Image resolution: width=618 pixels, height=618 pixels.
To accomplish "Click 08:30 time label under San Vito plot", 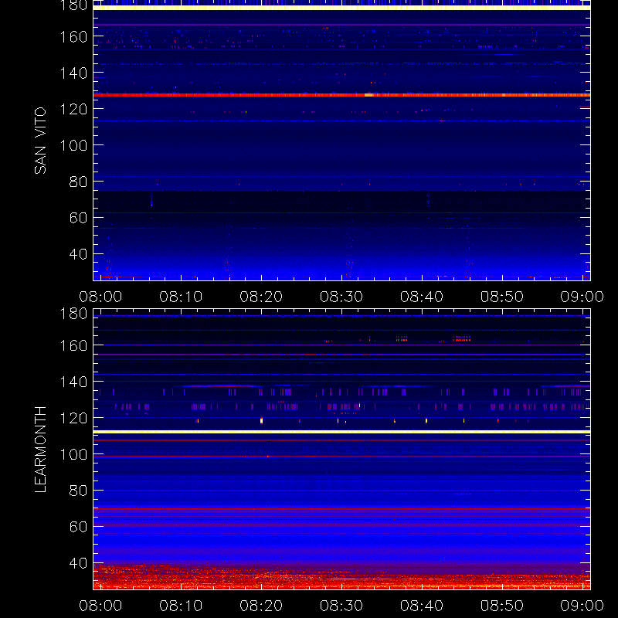I will (x=341, y=297).
